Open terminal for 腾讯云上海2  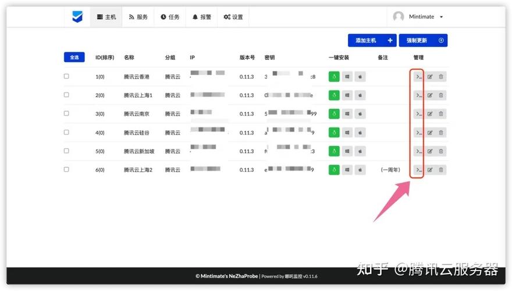pos(418,170)
